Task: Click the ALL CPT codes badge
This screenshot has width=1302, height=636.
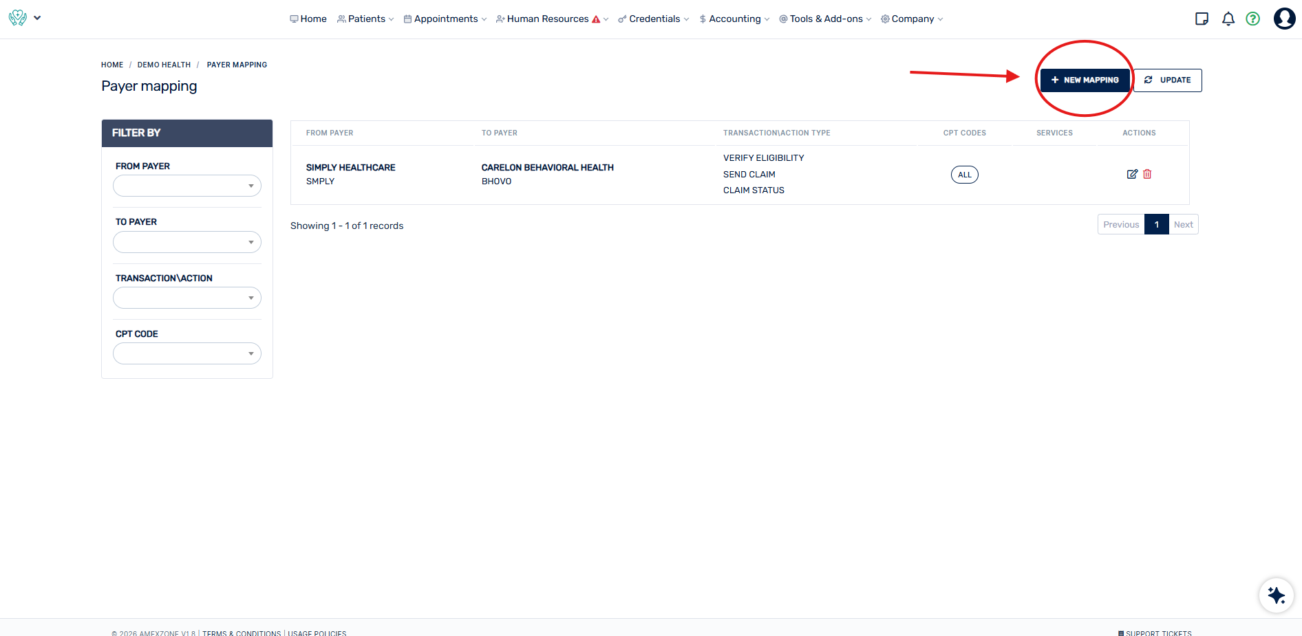Action: [x=965, y=175]
